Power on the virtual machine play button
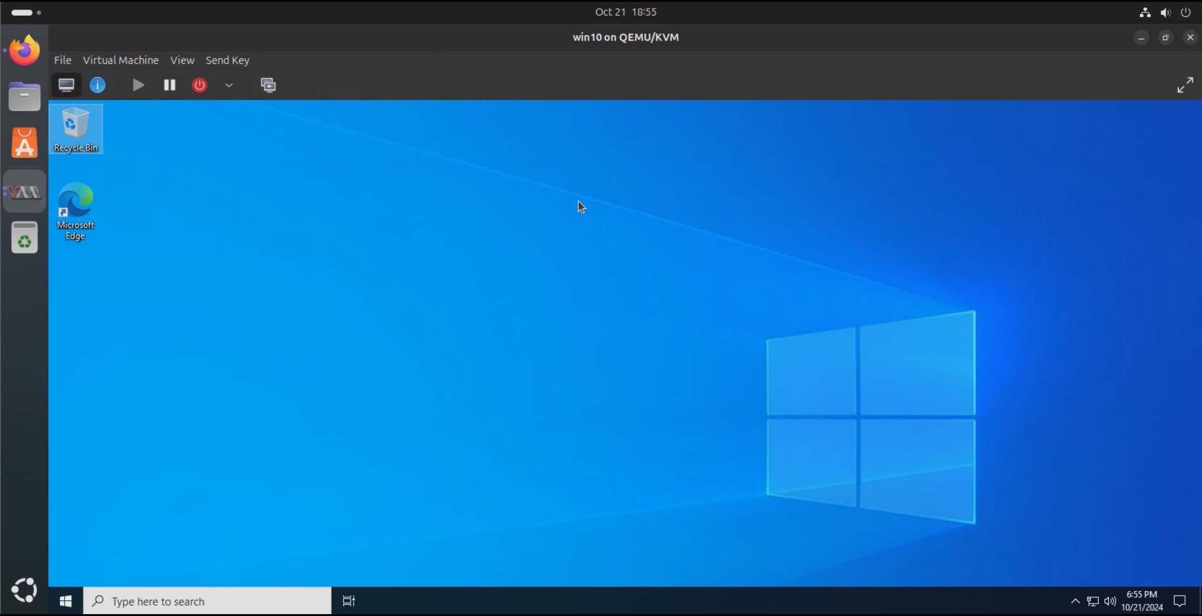Viewport: 1202px width, 616px height. click(138, 85)
